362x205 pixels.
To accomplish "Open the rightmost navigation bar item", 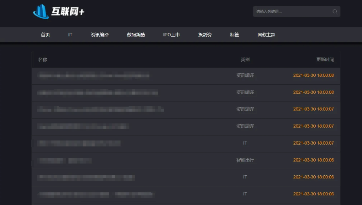I will pyautogui.click(x=266, y=35).
